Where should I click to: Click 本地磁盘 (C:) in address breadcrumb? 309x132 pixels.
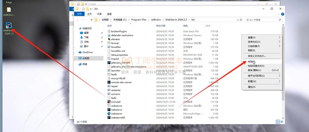(120, 20)
